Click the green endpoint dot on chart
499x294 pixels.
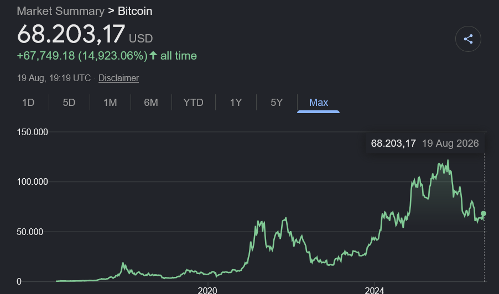[x=484, y=213]
